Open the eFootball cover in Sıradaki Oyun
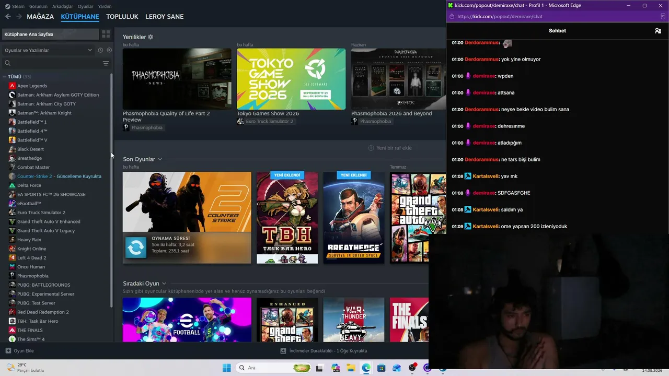This screenshot has height=376, width=669. click(187, 320)
